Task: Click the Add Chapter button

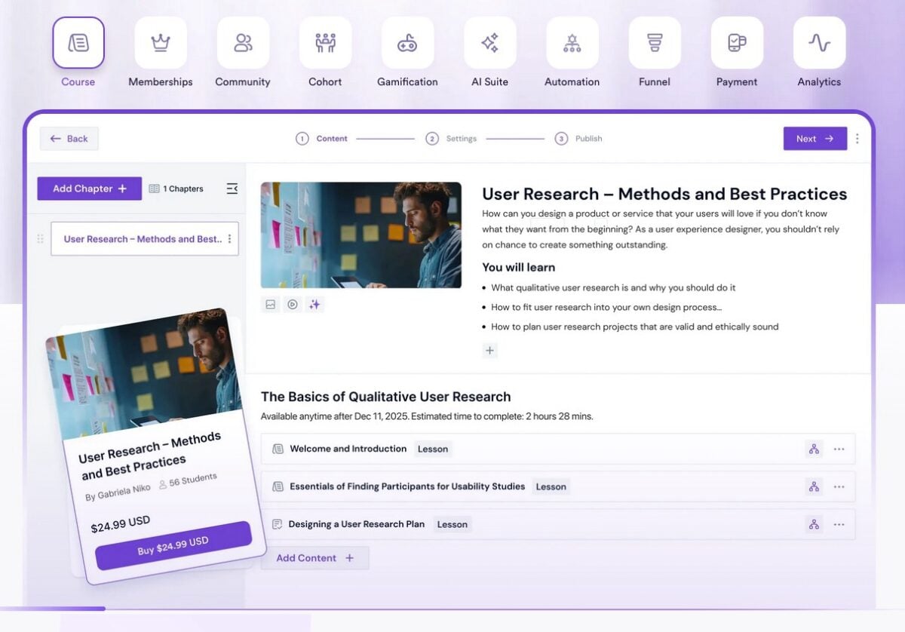Action: (89, 188)
